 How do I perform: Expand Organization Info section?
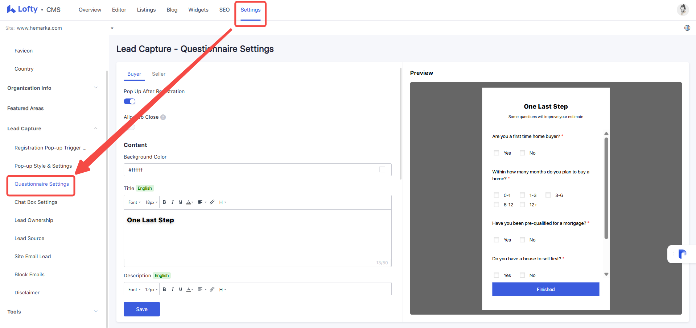click(96, 88)
